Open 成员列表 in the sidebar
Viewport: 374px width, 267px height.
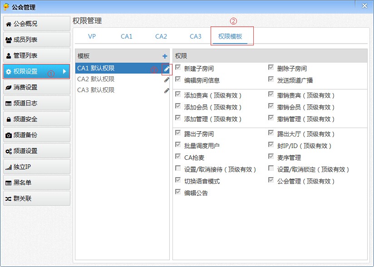[x=37, y=40]
